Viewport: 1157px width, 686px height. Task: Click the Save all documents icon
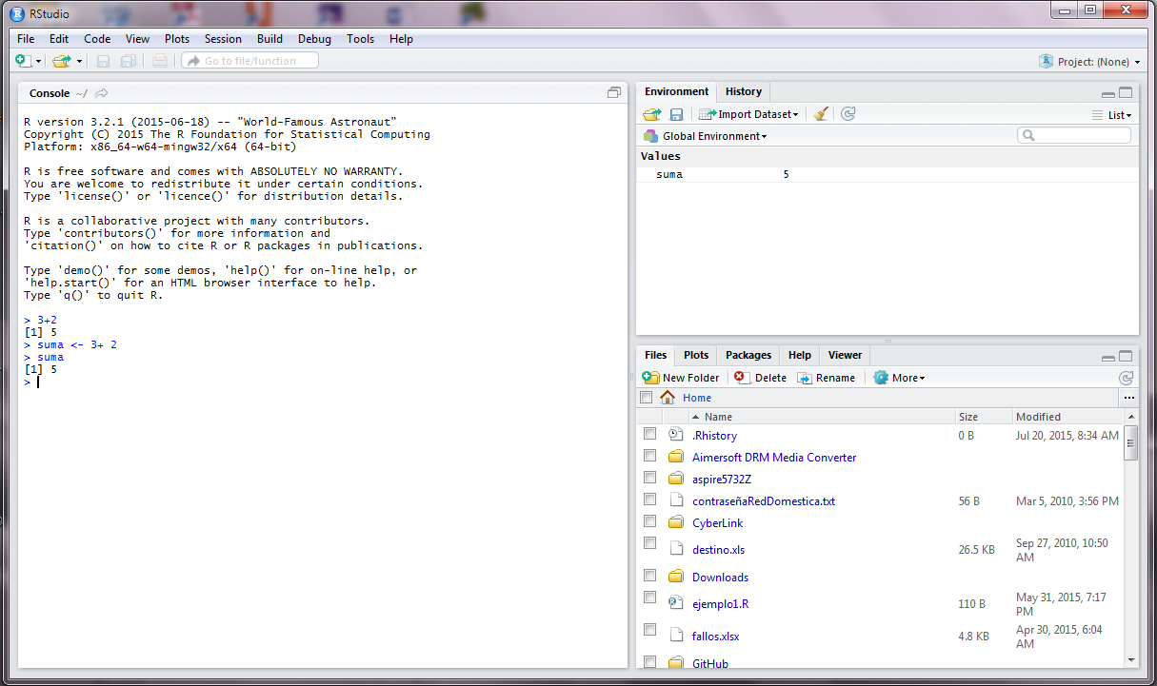(128, 61)
